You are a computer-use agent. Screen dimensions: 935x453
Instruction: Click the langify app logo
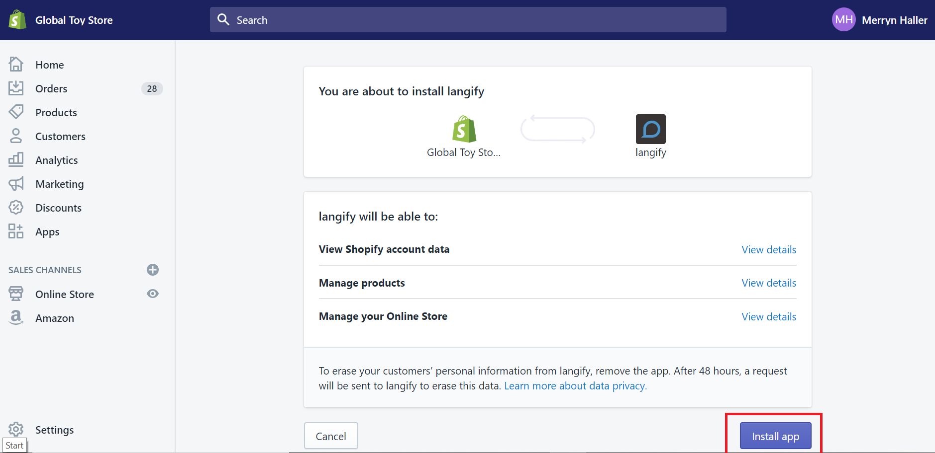coord(650,129)
